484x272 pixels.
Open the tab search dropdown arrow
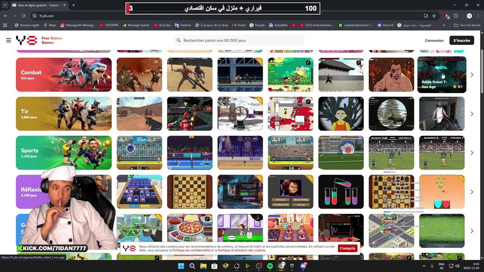click(5, 5)
